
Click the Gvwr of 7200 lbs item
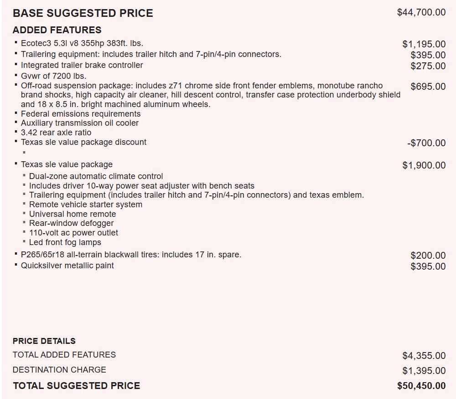tap(53, 76)
